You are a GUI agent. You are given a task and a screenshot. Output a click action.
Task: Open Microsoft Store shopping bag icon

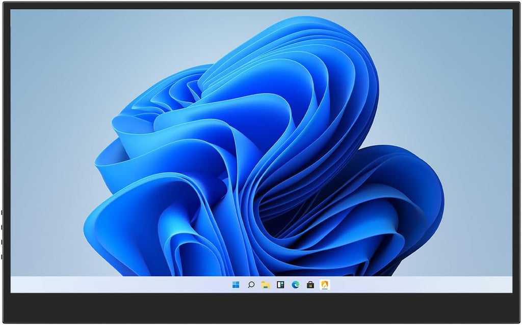pos(310,285)
